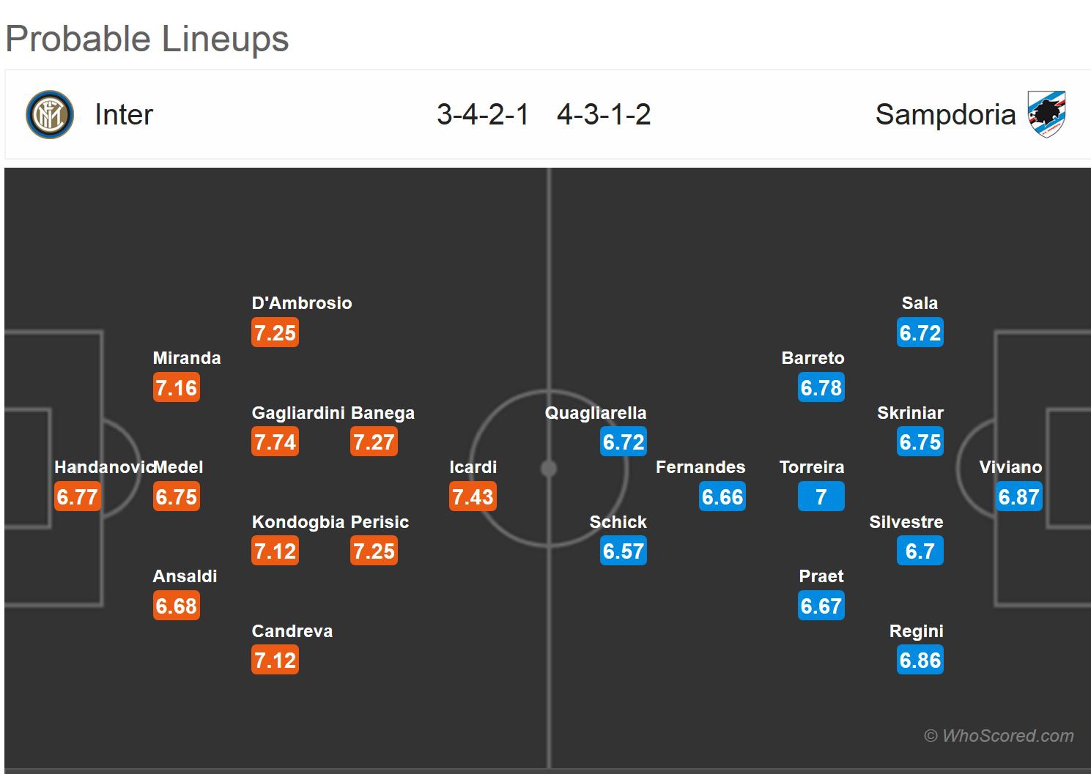This screenshot has height=774, width=1091.
Task: Select Viviano's 6.87 rating badge
Action: (1018, 496)
